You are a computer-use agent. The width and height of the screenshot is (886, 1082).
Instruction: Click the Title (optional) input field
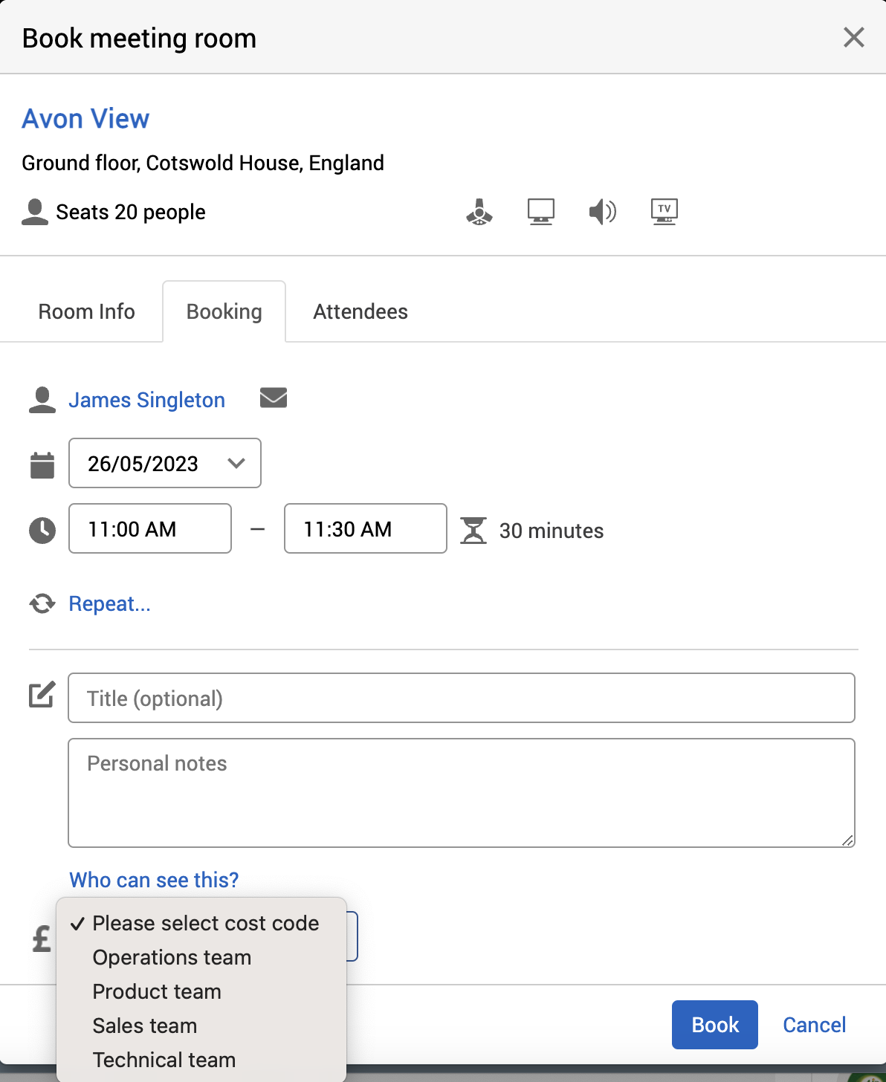[x=461, y=698]
